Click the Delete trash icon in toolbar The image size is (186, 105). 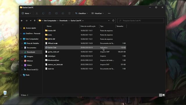tap(69, 13)
